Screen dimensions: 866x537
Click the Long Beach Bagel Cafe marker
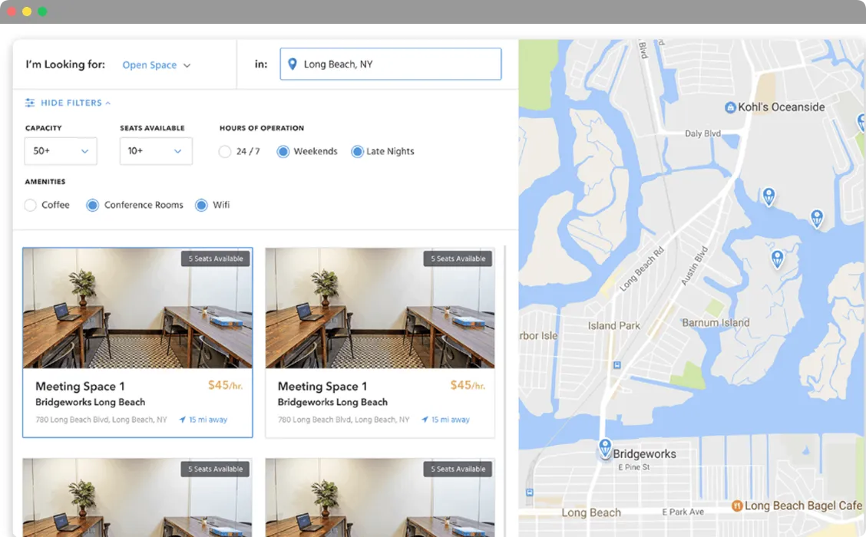click(737, 506)
